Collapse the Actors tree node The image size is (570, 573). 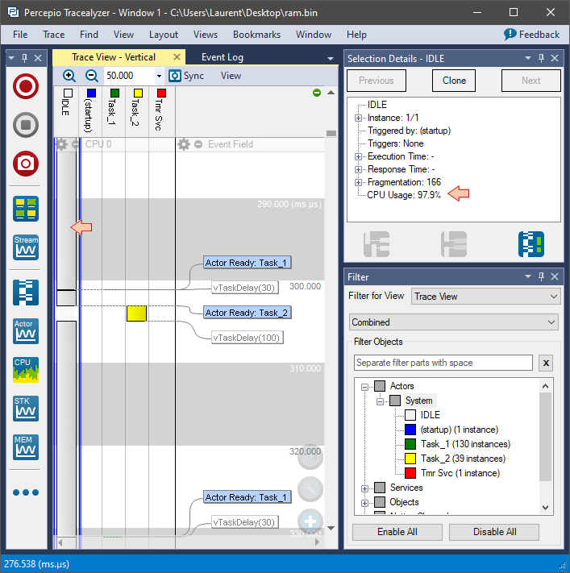364,387
